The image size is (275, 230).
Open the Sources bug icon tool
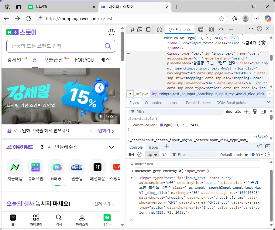click(211, 29)
